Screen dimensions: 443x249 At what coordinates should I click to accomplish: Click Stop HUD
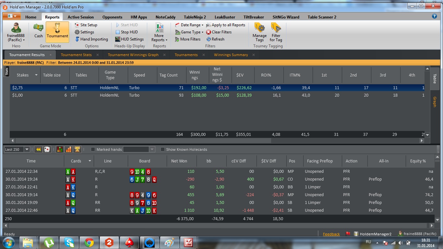[x=126, y=32]
